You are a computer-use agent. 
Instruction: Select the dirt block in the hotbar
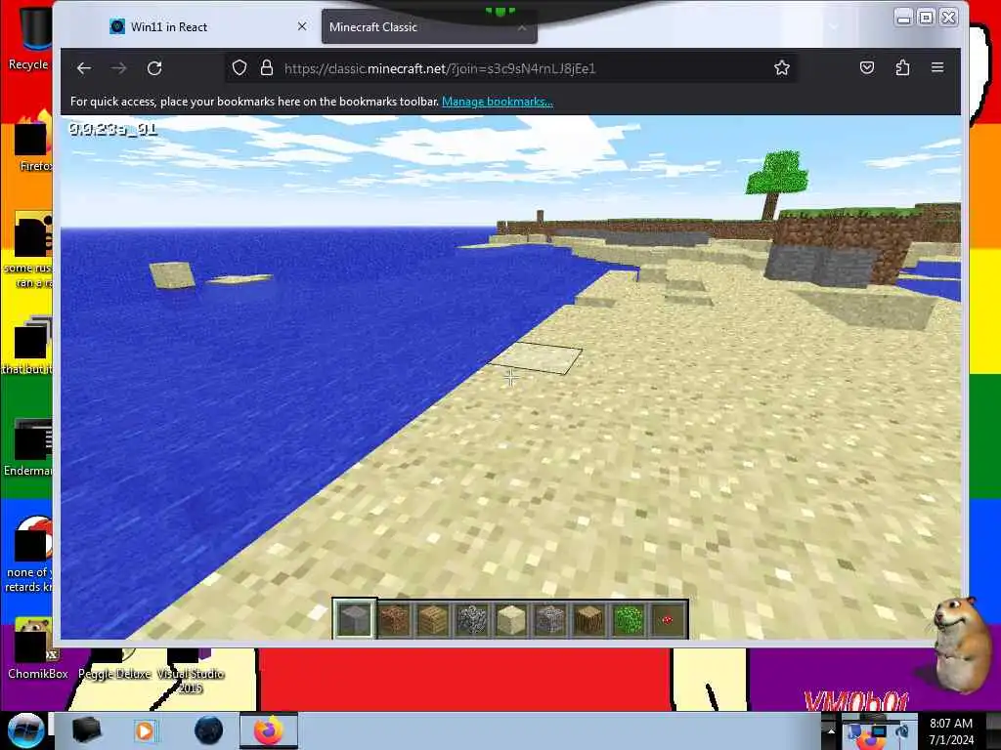point(394,618)
